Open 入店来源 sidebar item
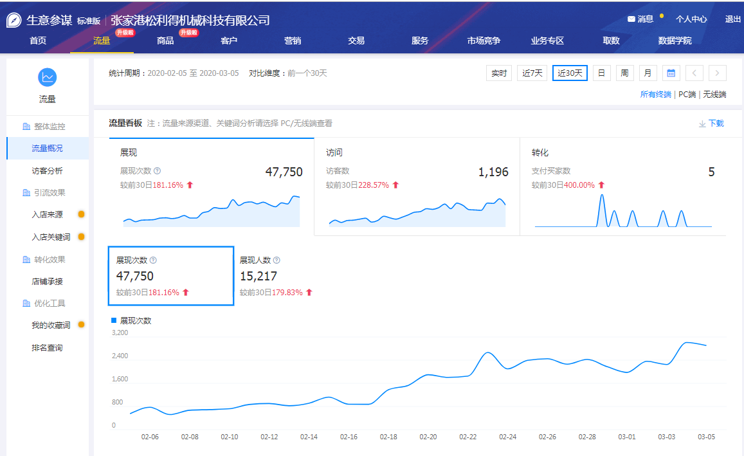The width and height of the screenshot is (744, 456). 47,214
